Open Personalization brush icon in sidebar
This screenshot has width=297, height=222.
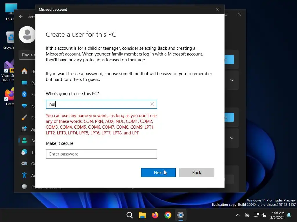(24, 117)
